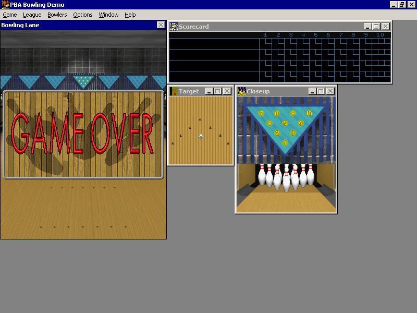This screenshot has width=417, height=313.
Task: Click the white aiming arrow in Target
Action: [x=201, y=137]
